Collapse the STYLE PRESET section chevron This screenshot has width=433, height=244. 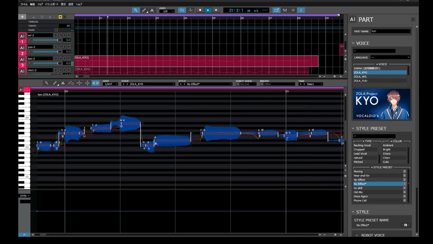(353, 128)
